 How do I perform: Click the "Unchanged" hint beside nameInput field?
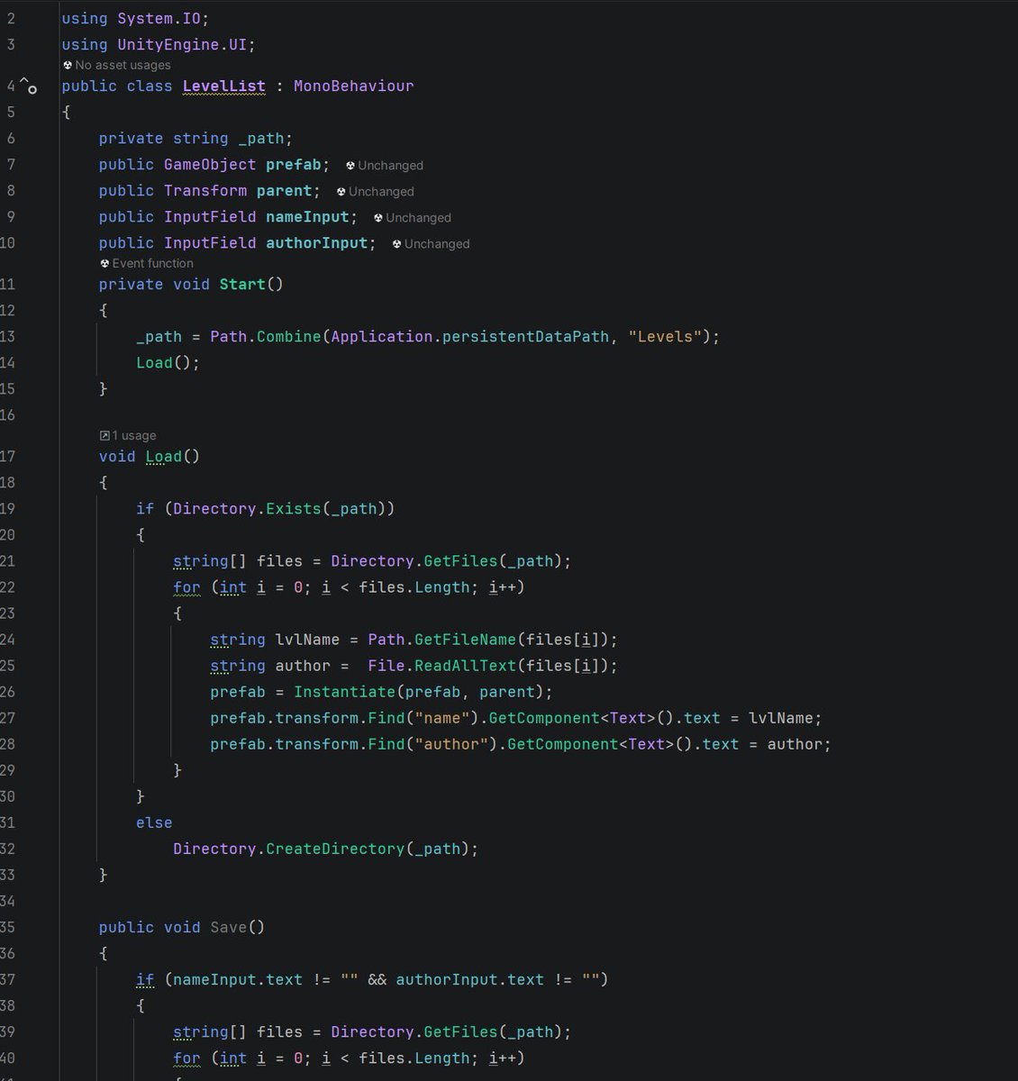412,218
